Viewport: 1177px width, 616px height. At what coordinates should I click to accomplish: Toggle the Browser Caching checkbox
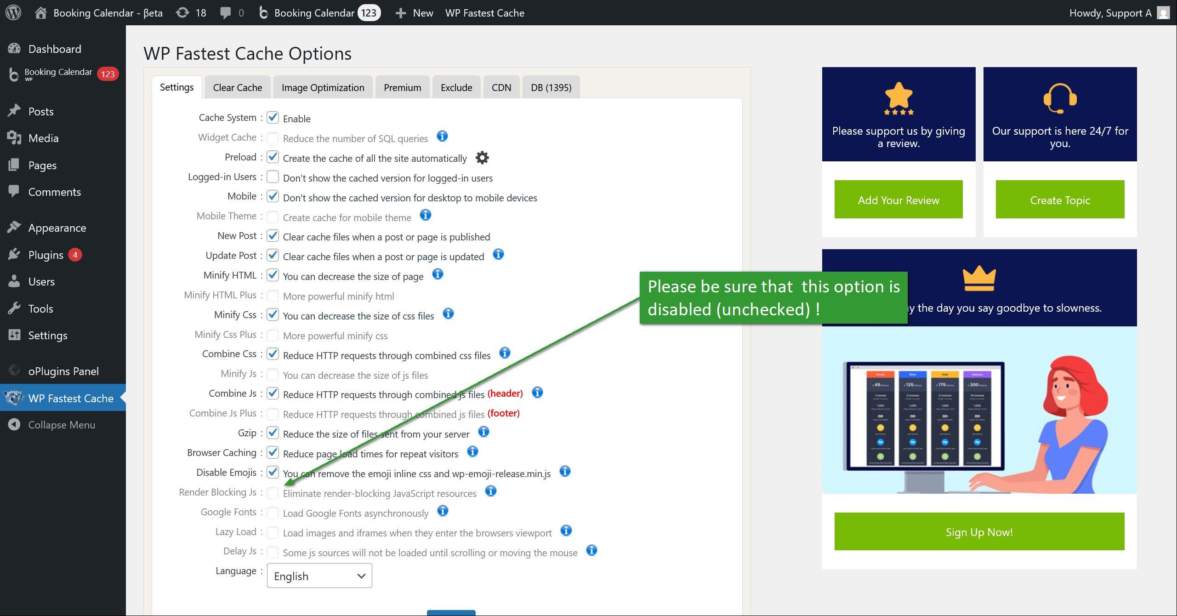(x=273, y=452)
